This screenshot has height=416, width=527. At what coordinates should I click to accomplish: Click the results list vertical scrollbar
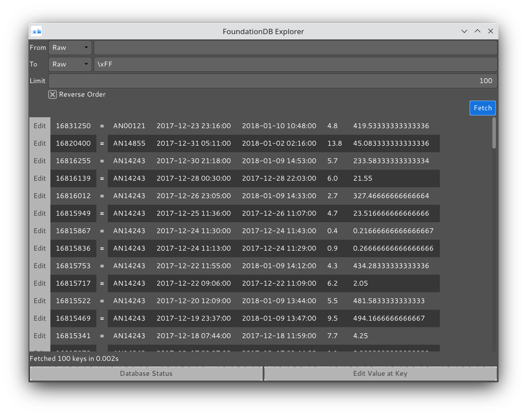494,133
